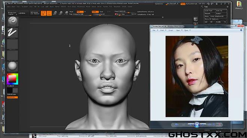247x138 pixels.
Task: Click Export in Tool panel
Action: [x=221, y=13]
